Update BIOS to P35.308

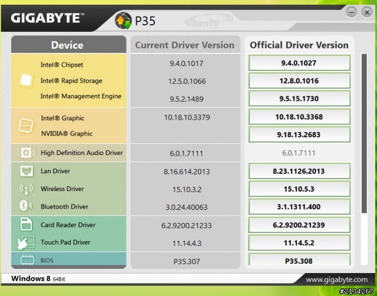[299, 259]
